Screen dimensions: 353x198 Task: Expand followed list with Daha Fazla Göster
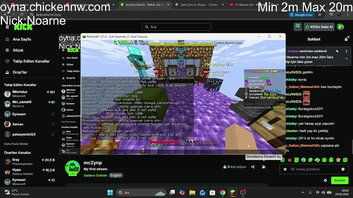coord(16,144)
